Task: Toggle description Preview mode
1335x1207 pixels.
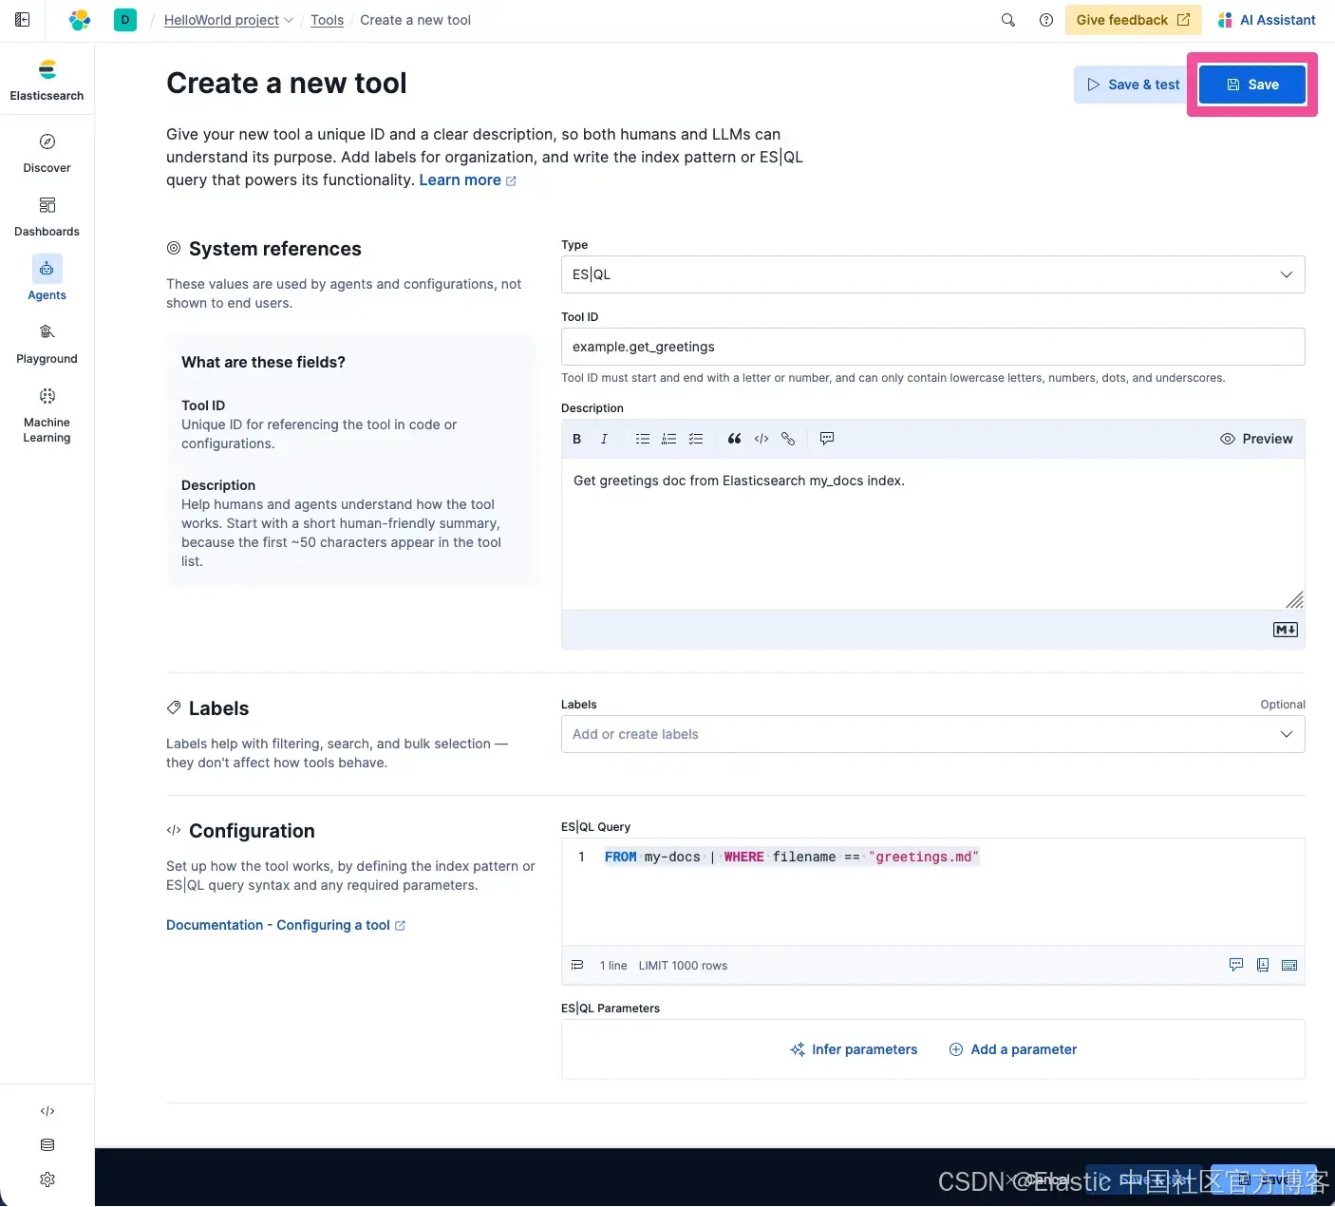Action: (1256, 439)
